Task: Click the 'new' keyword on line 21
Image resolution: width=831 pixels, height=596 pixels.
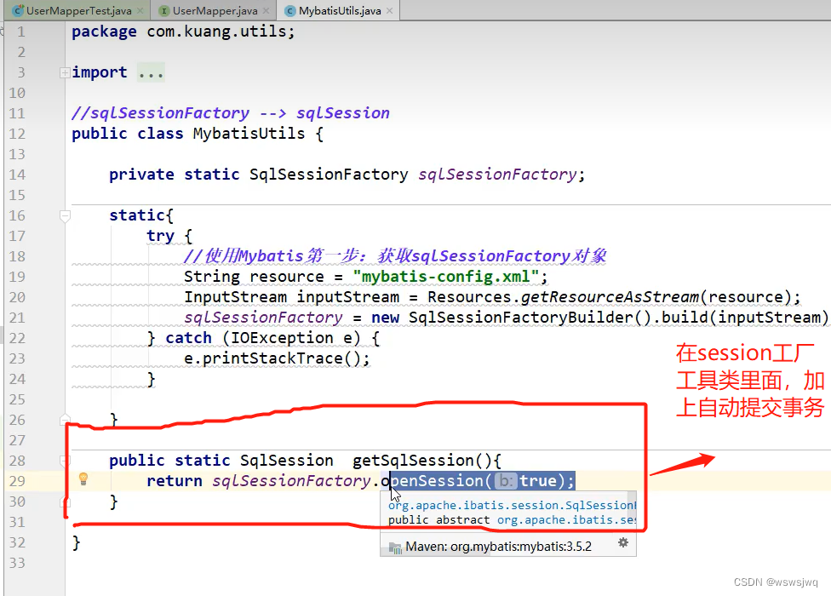Action: tap(386, 318)
